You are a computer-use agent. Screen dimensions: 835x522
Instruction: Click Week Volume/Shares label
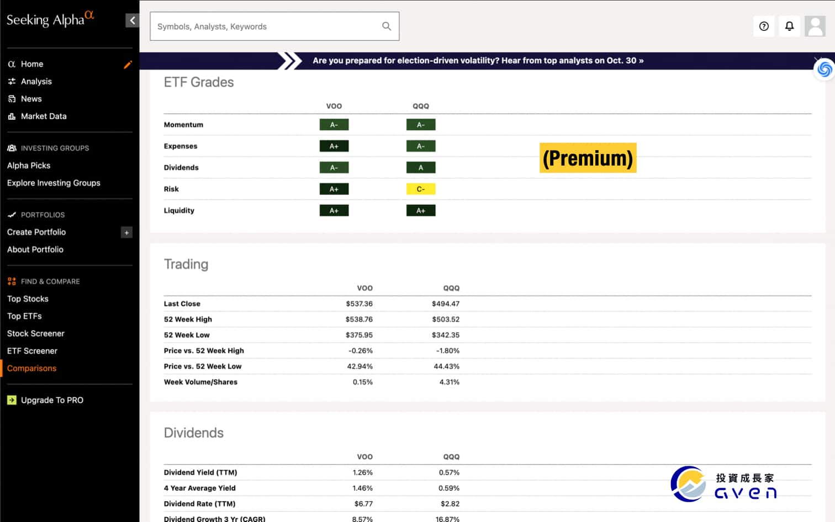(200, 382)
